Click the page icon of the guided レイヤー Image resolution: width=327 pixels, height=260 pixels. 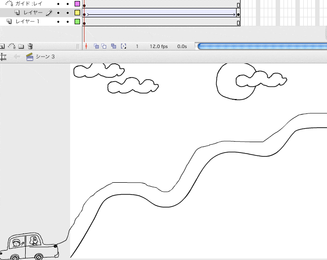[x=17, y=13]
